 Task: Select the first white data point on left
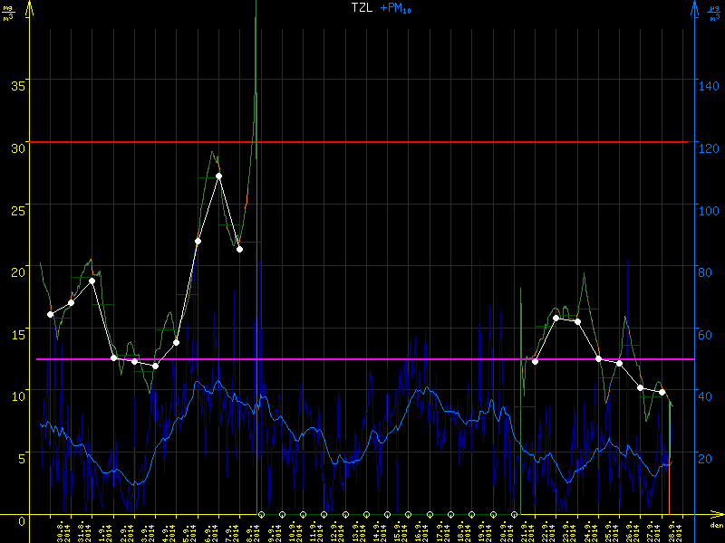(x=51, y=314)
